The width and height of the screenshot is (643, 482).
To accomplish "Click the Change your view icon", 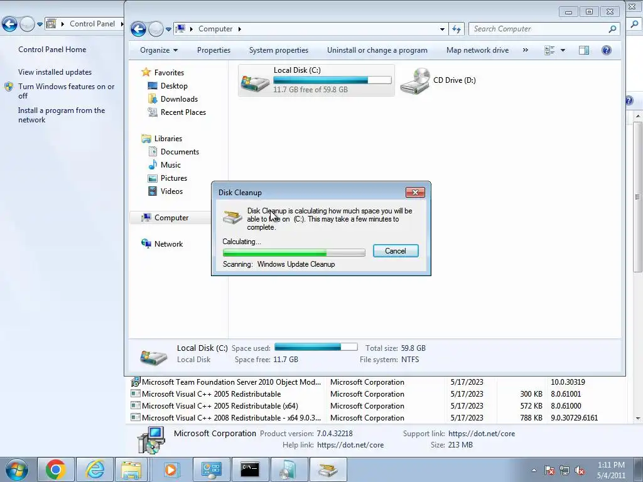I will tap(549, 50).
